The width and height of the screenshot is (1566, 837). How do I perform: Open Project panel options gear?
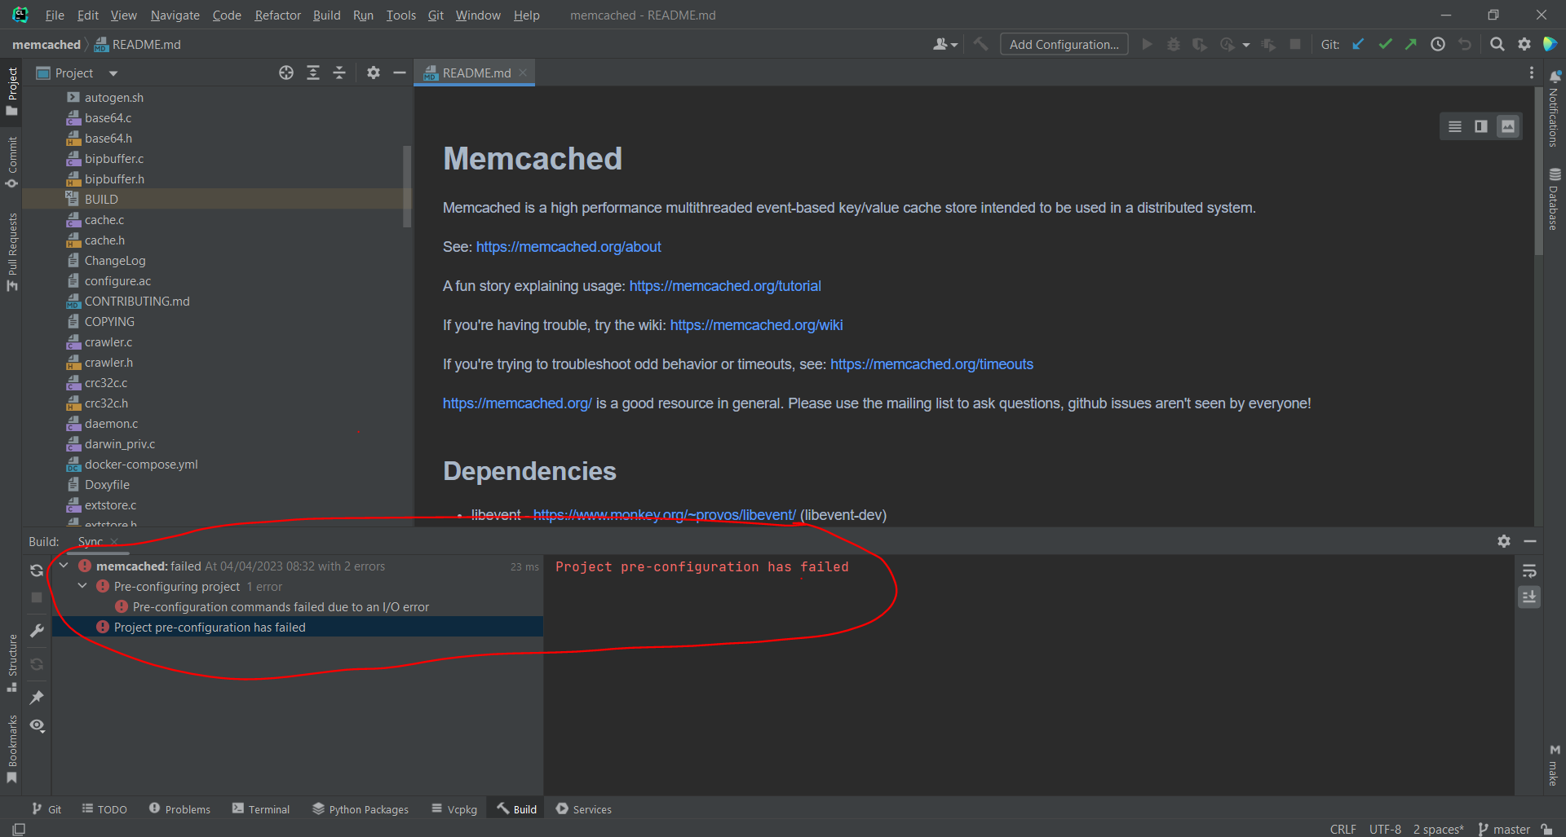pyautogui.click(x=374, y=73)
